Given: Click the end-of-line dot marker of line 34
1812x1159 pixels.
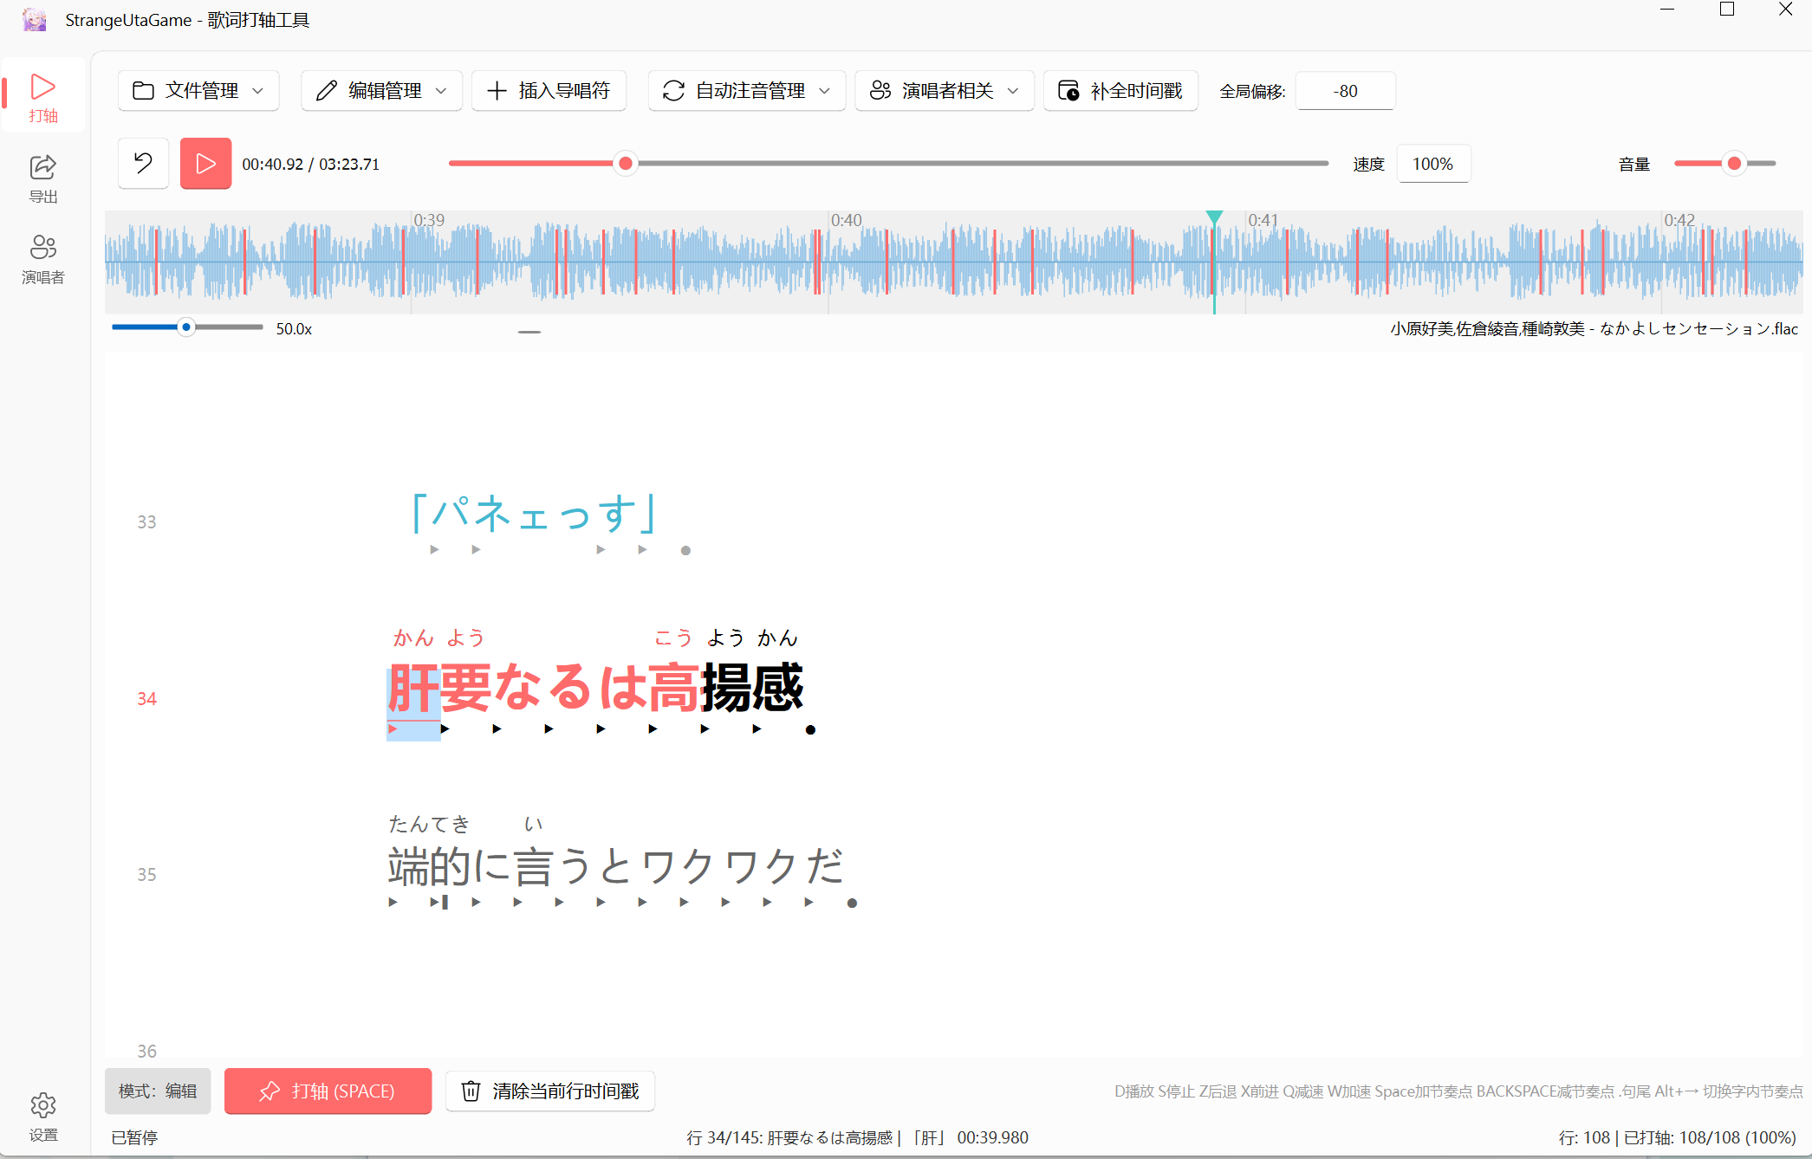Looking at the screenshot, I should (x=810, y=729).
